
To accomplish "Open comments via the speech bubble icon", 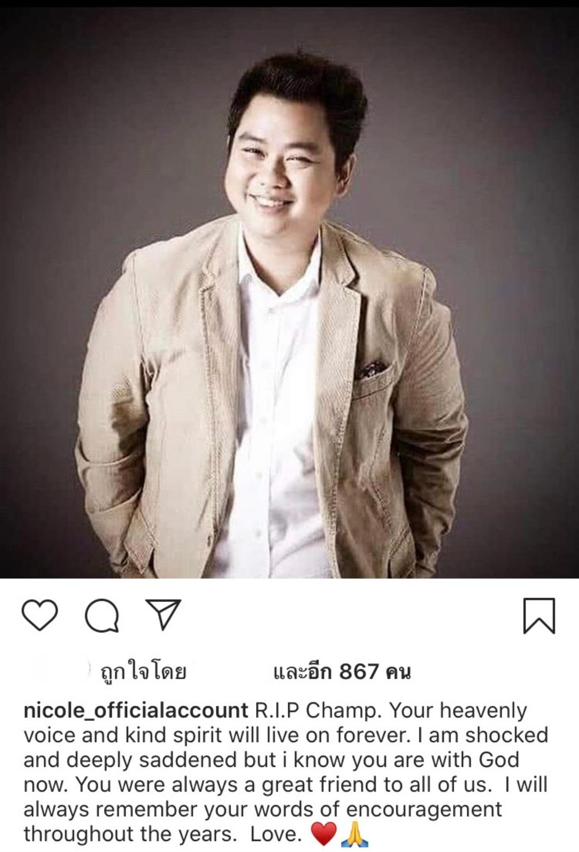I will click(102, 616).
